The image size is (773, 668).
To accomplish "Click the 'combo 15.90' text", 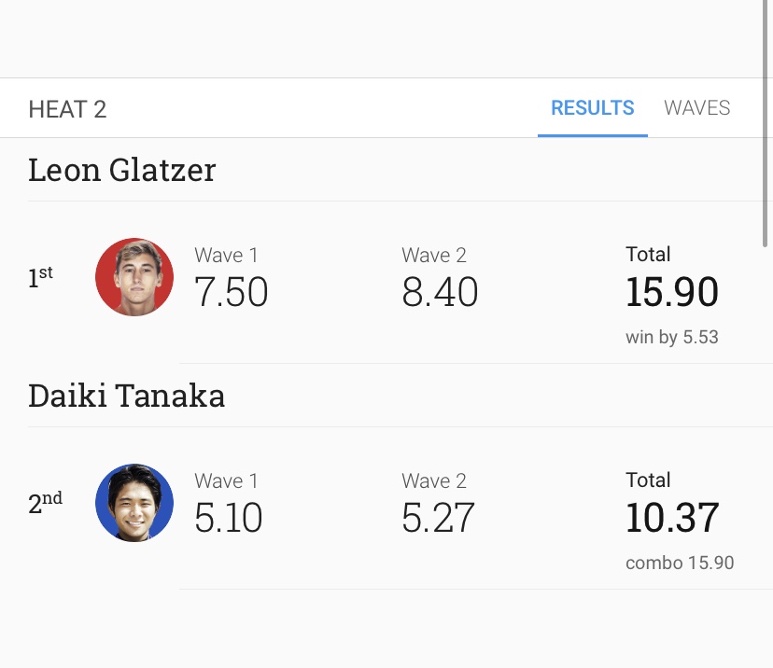I will click(680, 563).
